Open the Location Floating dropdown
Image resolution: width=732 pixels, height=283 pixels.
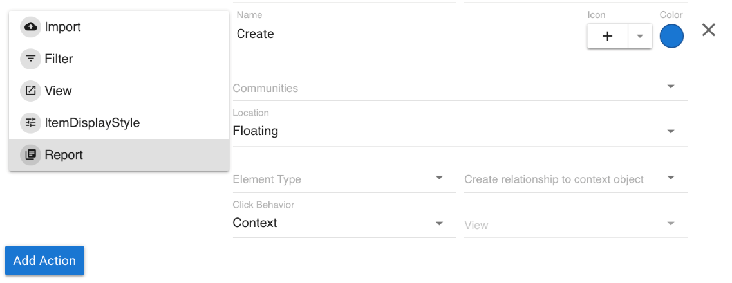(x=670, y=131)
